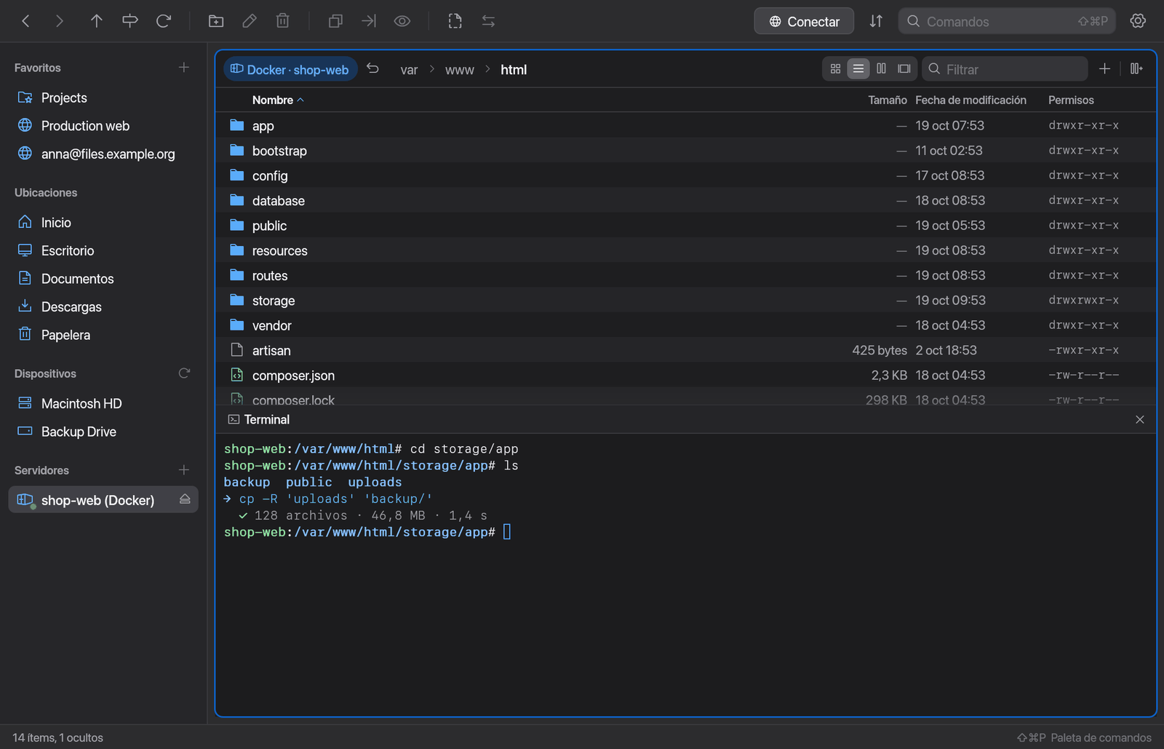Image resolution: width=1164 pixels, height=749 pixels.
Task: Select Backup Drive device
Action: (x=103, y=432)
